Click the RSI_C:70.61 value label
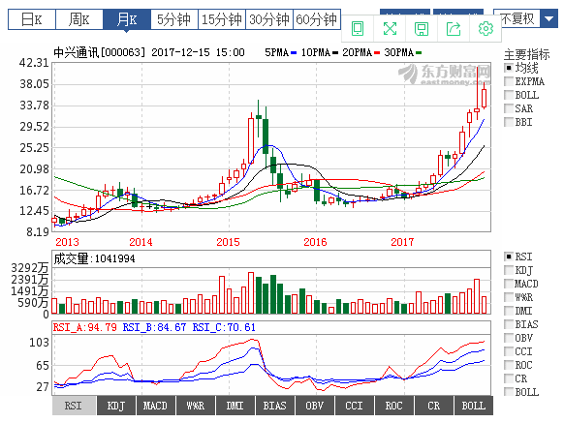 click(224, 327)
